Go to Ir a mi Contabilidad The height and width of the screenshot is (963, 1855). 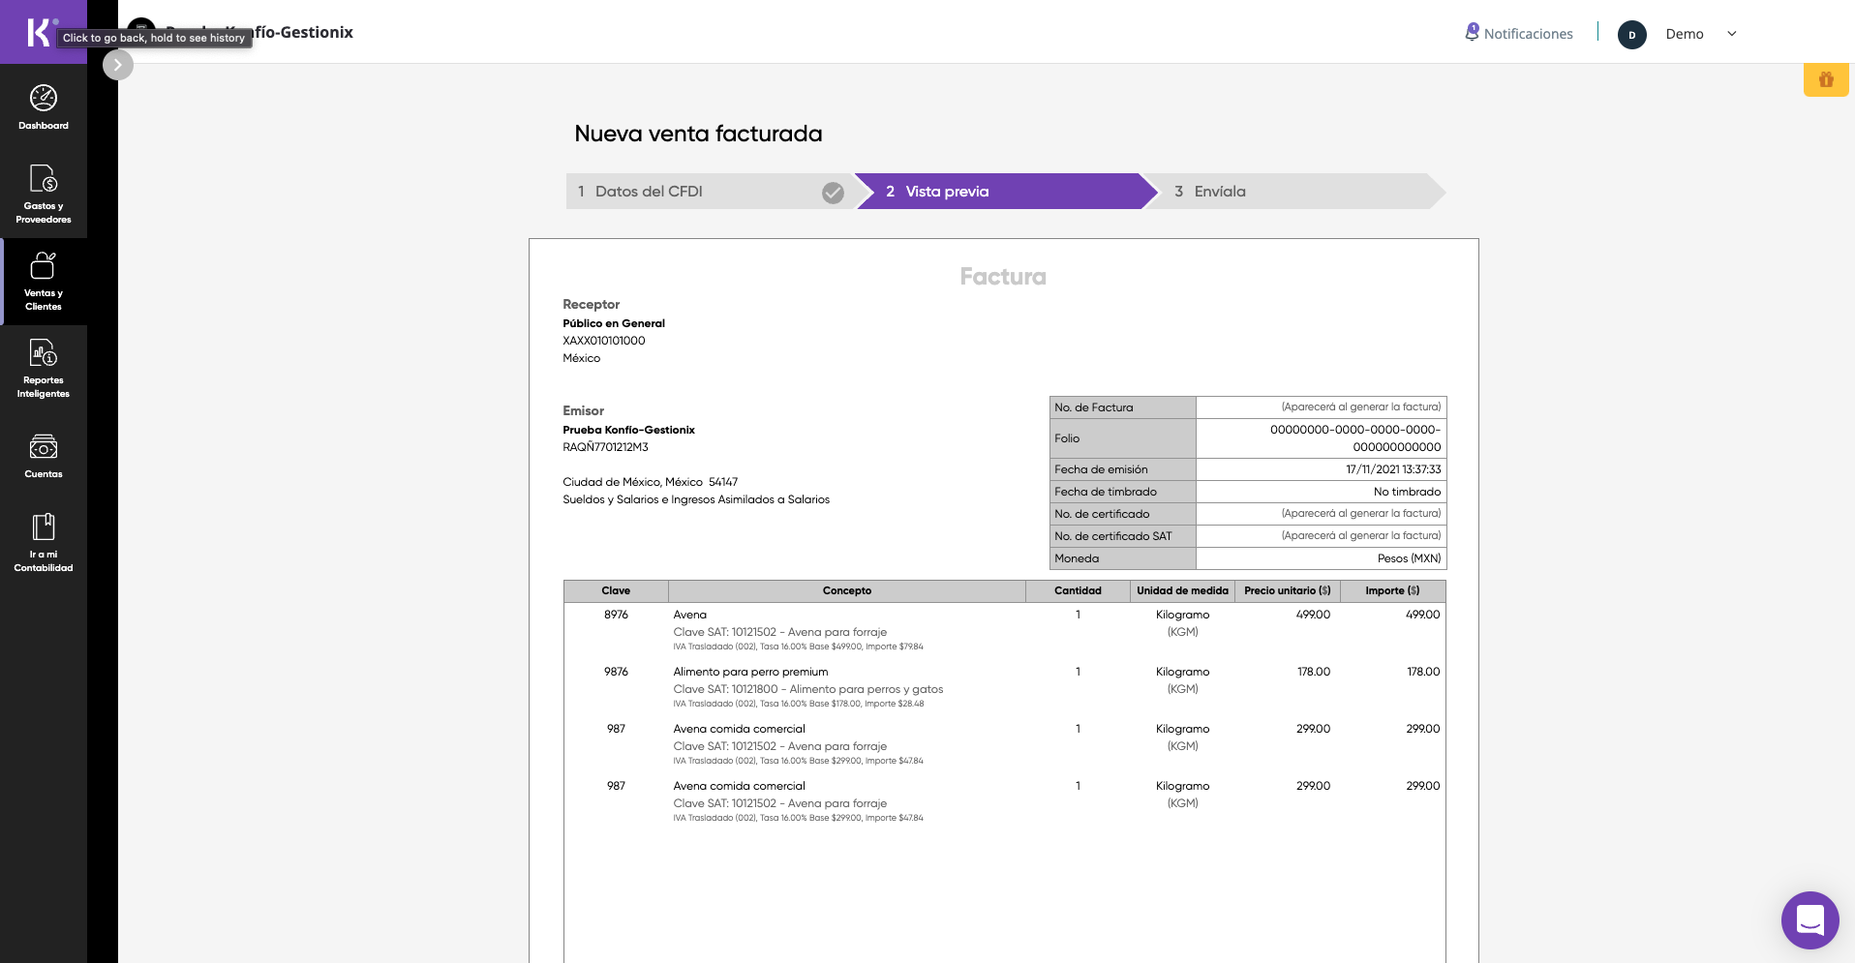(44, 542)
